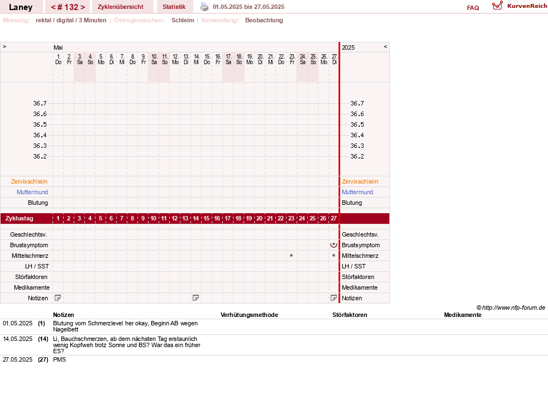Click date header '5. Mo'
This screenshot has height=394, width=548.
(101, 59)
